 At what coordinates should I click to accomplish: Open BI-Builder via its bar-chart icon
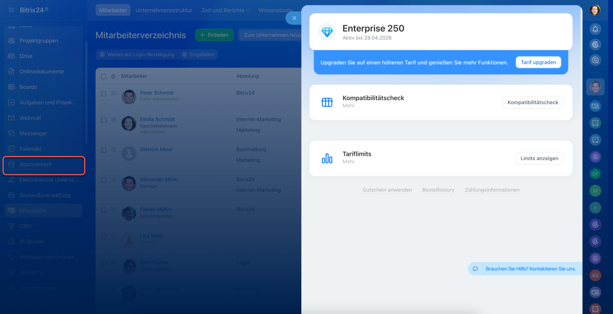click(x=11, y=242)
